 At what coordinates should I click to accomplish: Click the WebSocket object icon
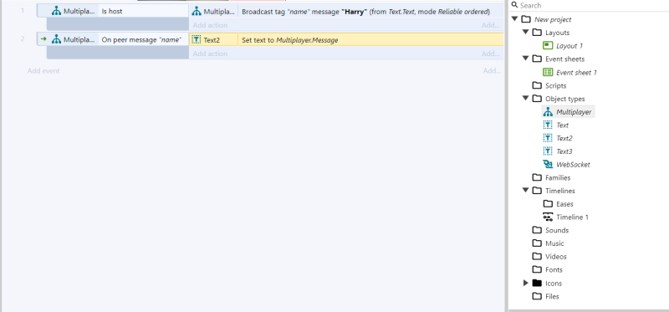pos(548,164)
